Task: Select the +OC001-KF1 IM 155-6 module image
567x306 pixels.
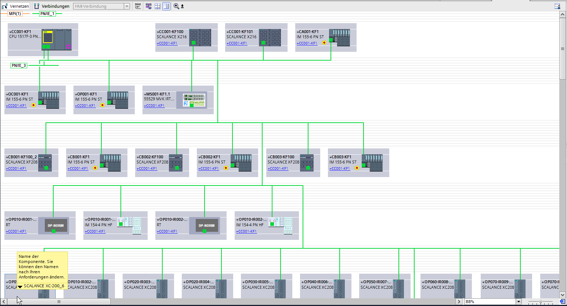Action: [48, 100]
